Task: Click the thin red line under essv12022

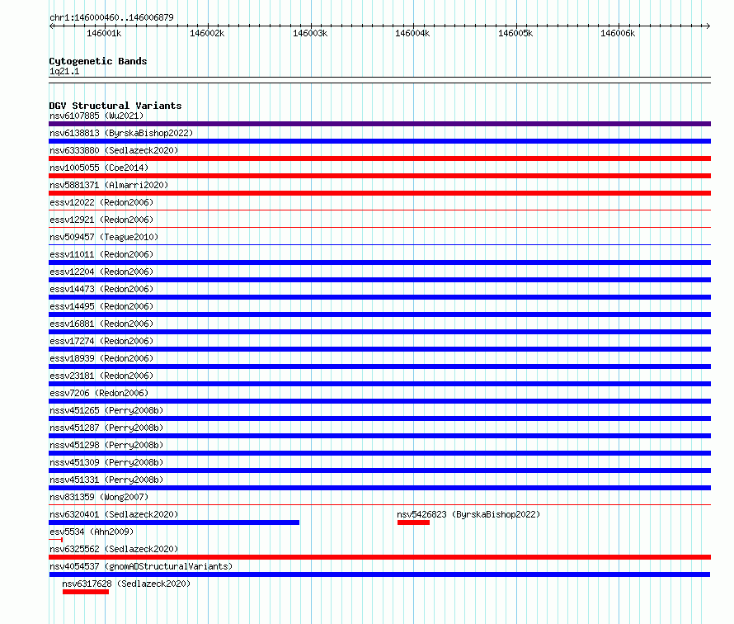Action: point(379,210)
